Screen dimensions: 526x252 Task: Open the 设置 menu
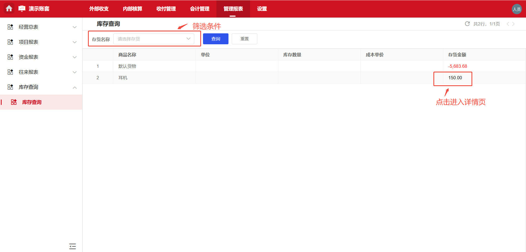point(262,9)
